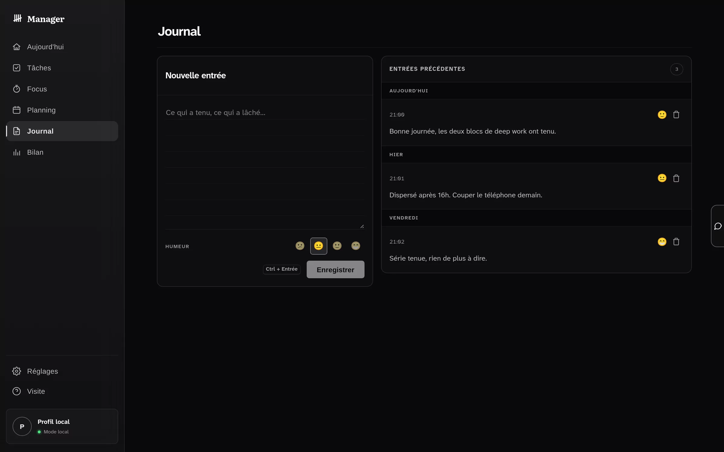This screenshot has height=452, width=724.
Task: Click the Manager tally logo icon
Action: [x=17, y=18]
